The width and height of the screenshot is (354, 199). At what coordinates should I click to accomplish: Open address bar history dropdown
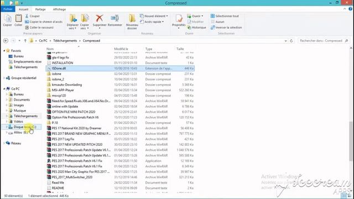click(x=285, y=40)
